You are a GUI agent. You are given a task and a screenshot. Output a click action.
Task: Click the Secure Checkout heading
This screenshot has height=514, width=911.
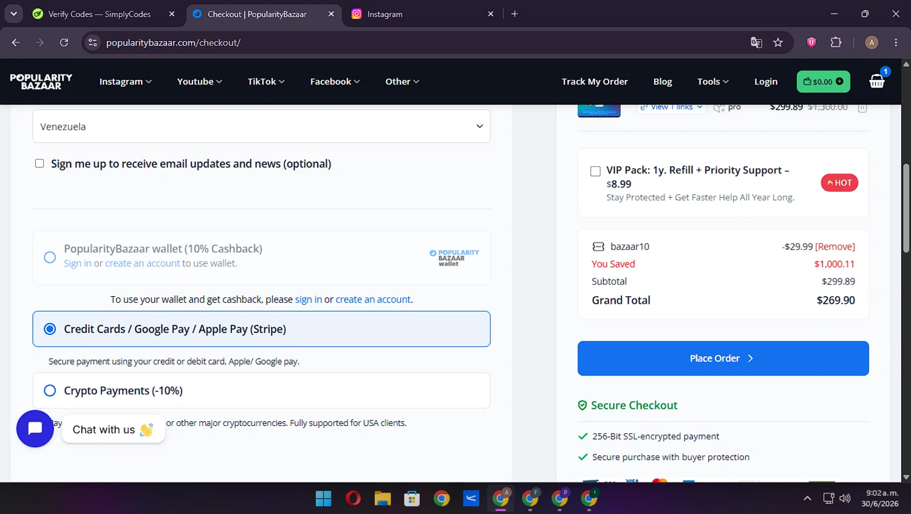click(x=634, y=405)
